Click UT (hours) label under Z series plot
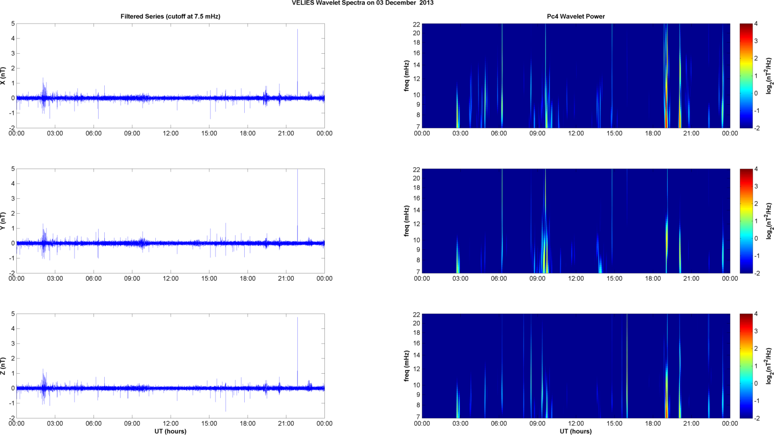Screen dimensions: 774x435 click(170, 431)
